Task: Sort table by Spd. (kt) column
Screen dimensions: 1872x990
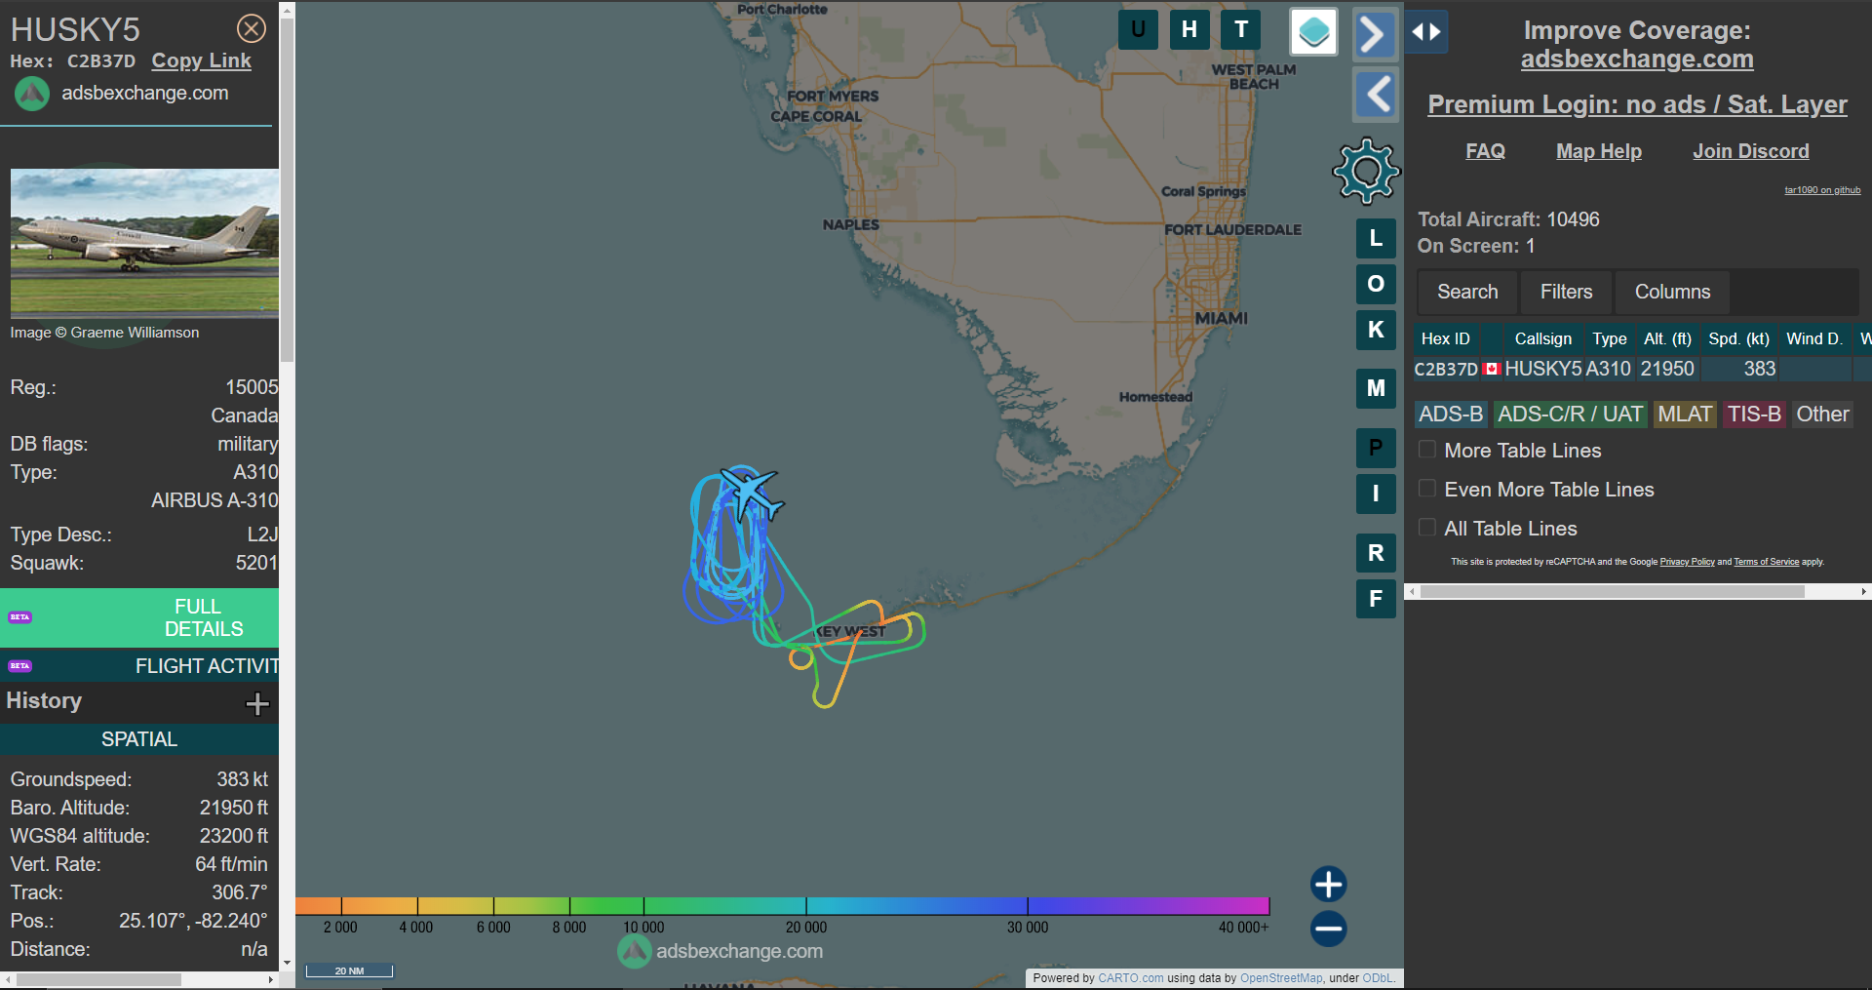Action: point(1738,338)
